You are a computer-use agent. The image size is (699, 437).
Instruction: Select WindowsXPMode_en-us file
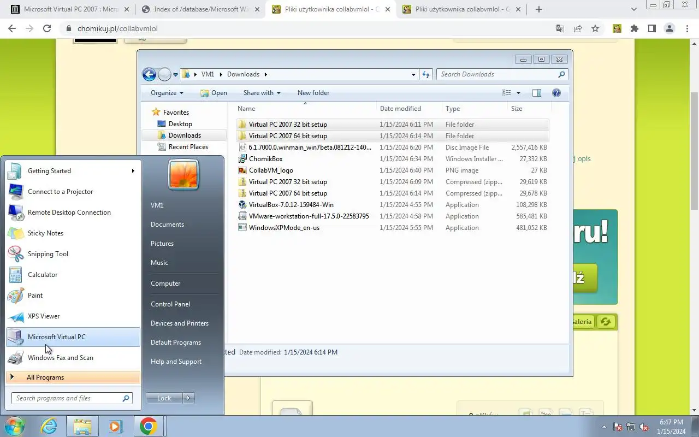pyautogui.click(x=393, y=228)
